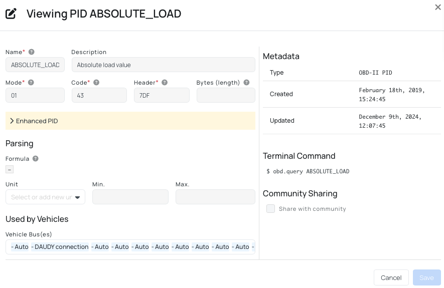This screenshot has height=288, width=444.
Task: Click the Mode input field
Action: point(35,96)
